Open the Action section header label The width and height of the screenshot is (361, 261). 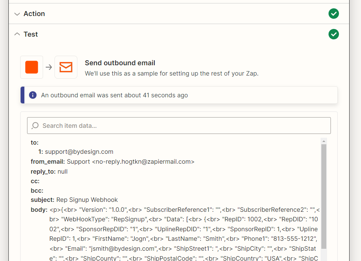click(34, 14)
